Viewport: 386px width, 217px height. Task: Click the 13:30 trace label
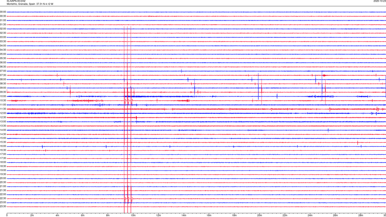click(x=3, y=126)
